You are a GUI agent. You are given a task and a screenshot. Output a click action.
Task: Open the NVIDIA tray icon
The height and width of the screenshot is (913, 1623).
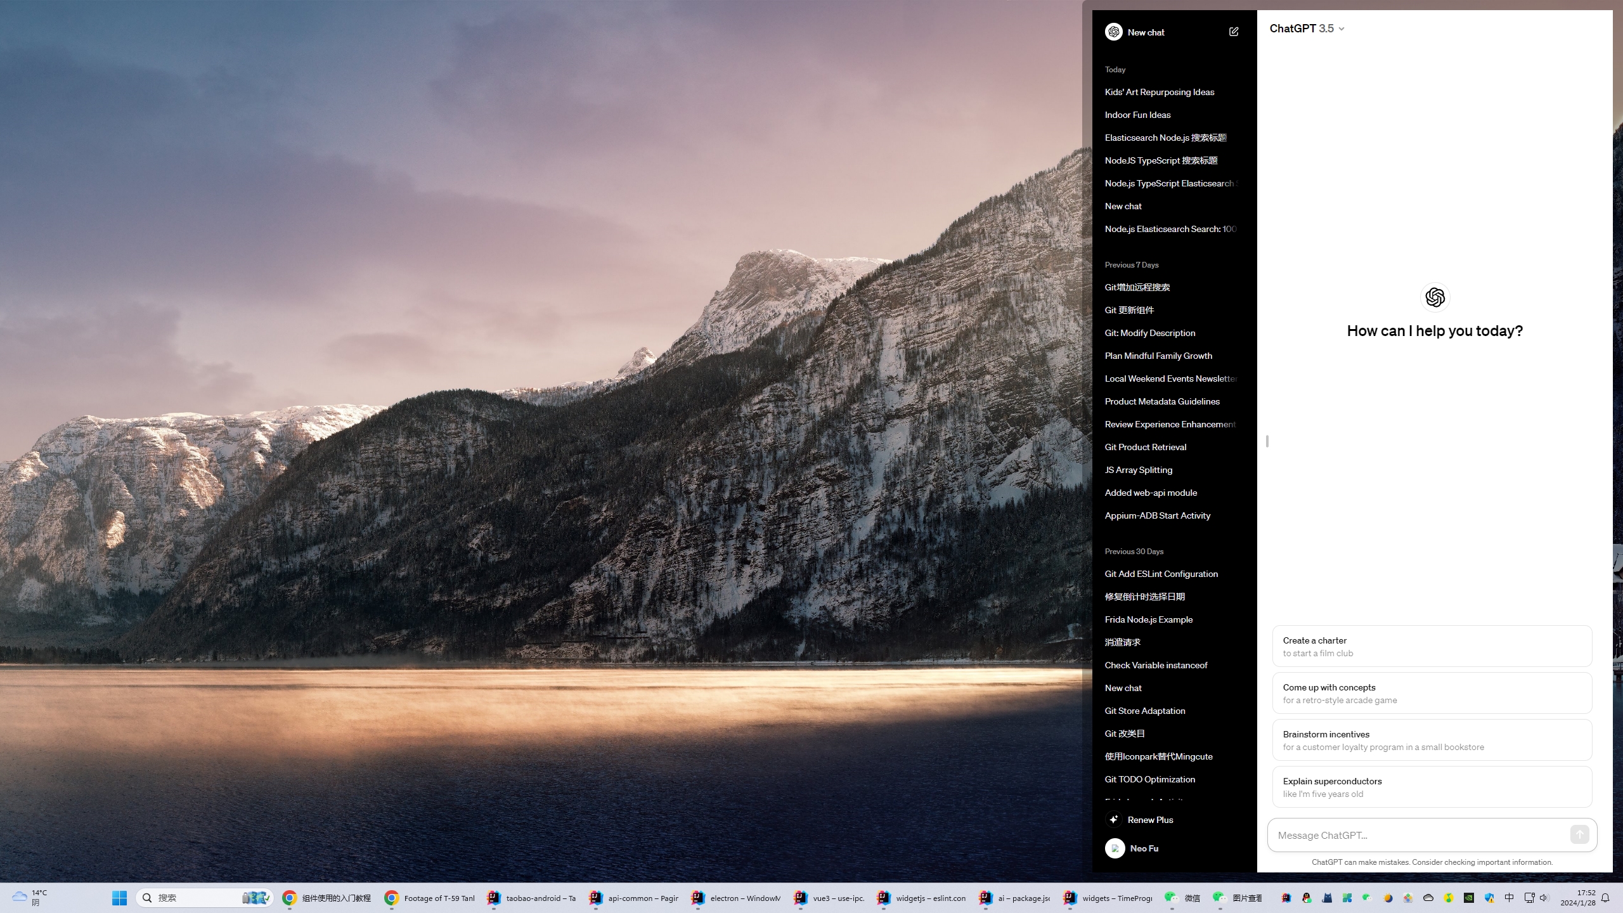1468,898
